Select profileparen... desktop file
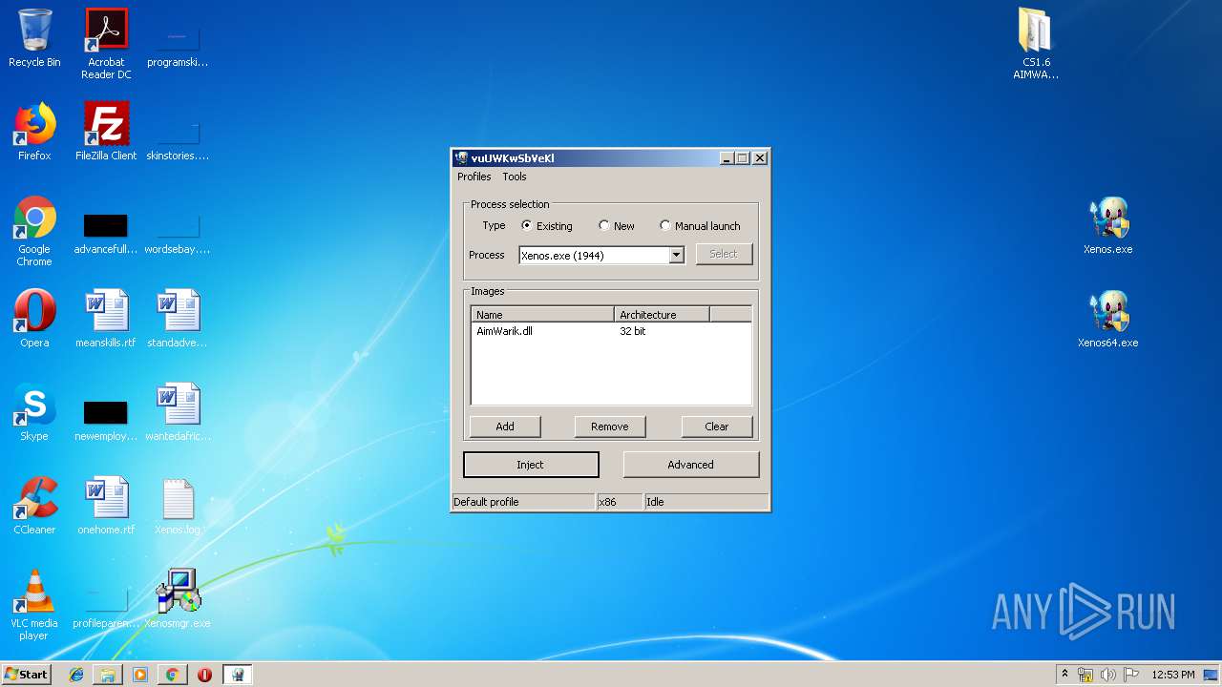Screen dimensions: 1222x687 click(x=106, y=607)
